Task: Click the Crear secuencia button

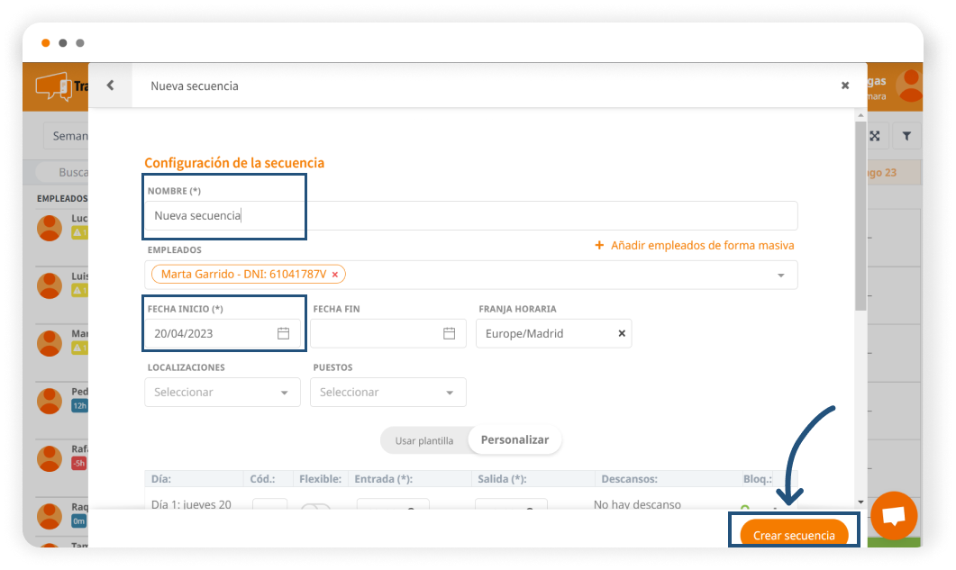Action: click(x=794, y=535)
